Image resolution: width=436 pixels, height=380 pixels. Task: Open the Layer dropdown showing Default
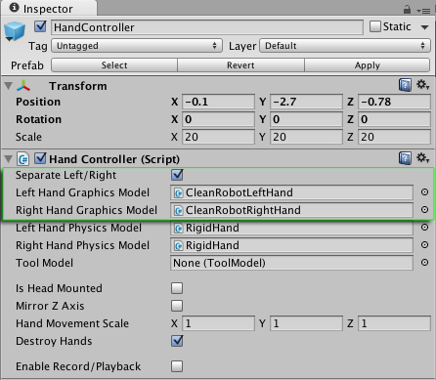tap(345, 46)
